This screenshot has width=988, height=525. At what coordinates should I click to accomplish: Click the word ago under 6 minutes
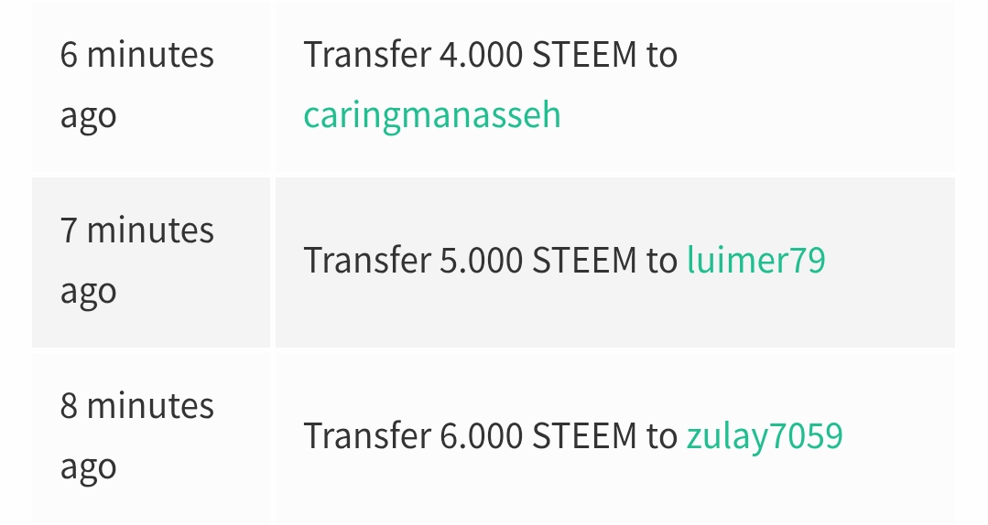click(x=88, y=117)
